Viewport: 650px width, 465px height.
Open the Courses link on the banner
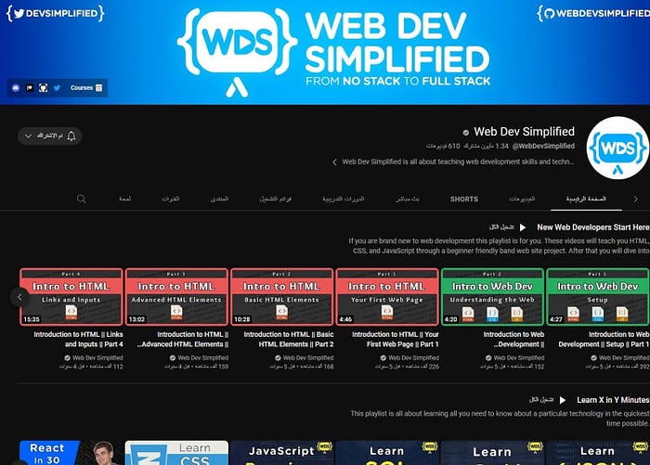(86, 88)
